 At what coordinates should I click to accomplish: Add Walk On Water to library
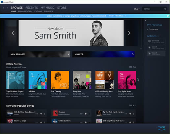click(x=41, y=114)
